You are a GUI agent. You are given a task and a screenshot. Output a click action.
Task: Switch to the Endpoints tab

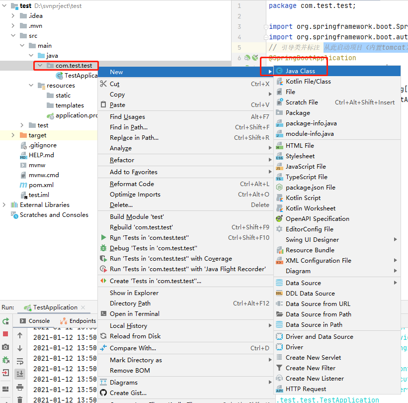click(x=78, y=321)
